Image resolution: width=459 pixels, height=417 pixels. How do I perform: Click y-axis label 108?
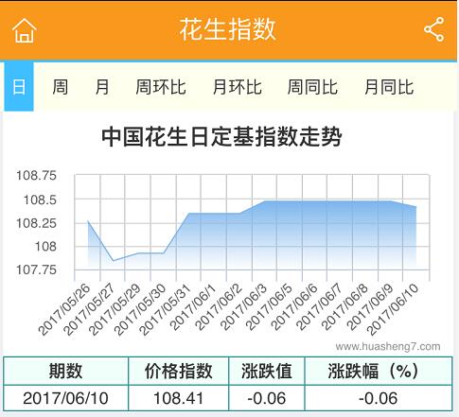[x=45, y=247]
